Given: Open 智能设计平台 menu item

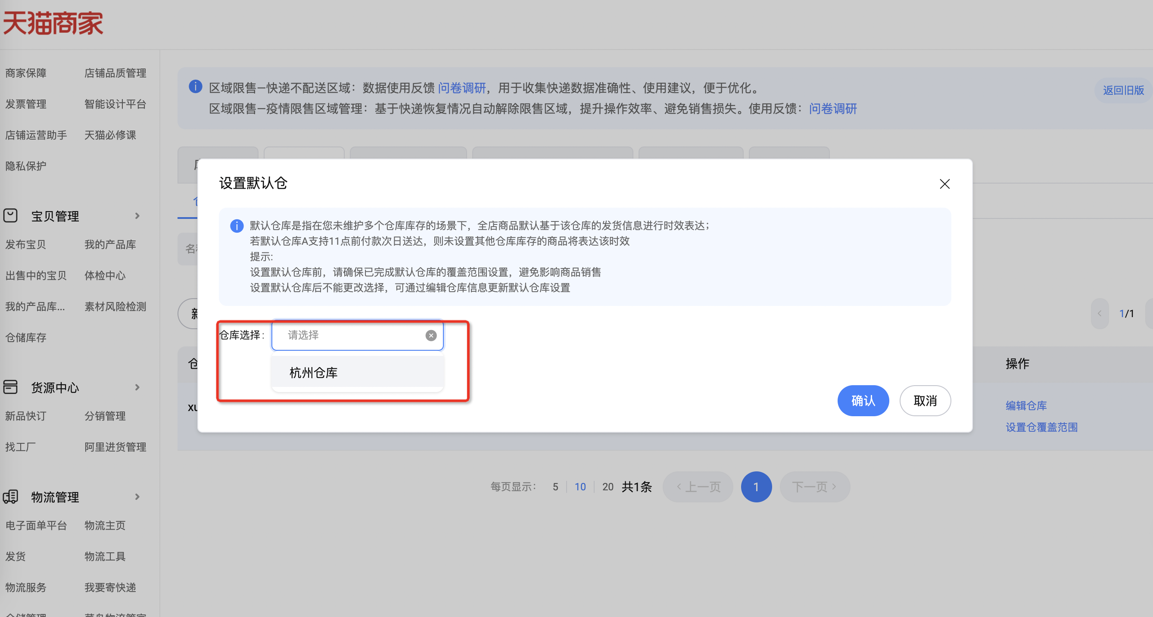Looking at the screenshot, I should pos(115,104).
